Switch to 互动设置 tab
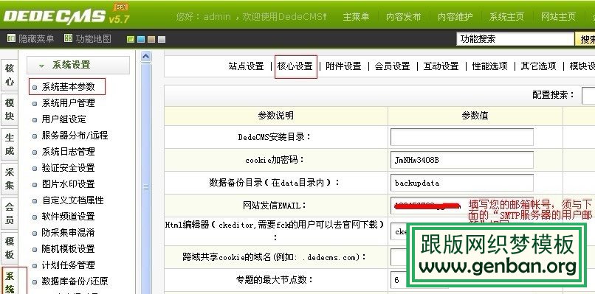 coord(441,66)
